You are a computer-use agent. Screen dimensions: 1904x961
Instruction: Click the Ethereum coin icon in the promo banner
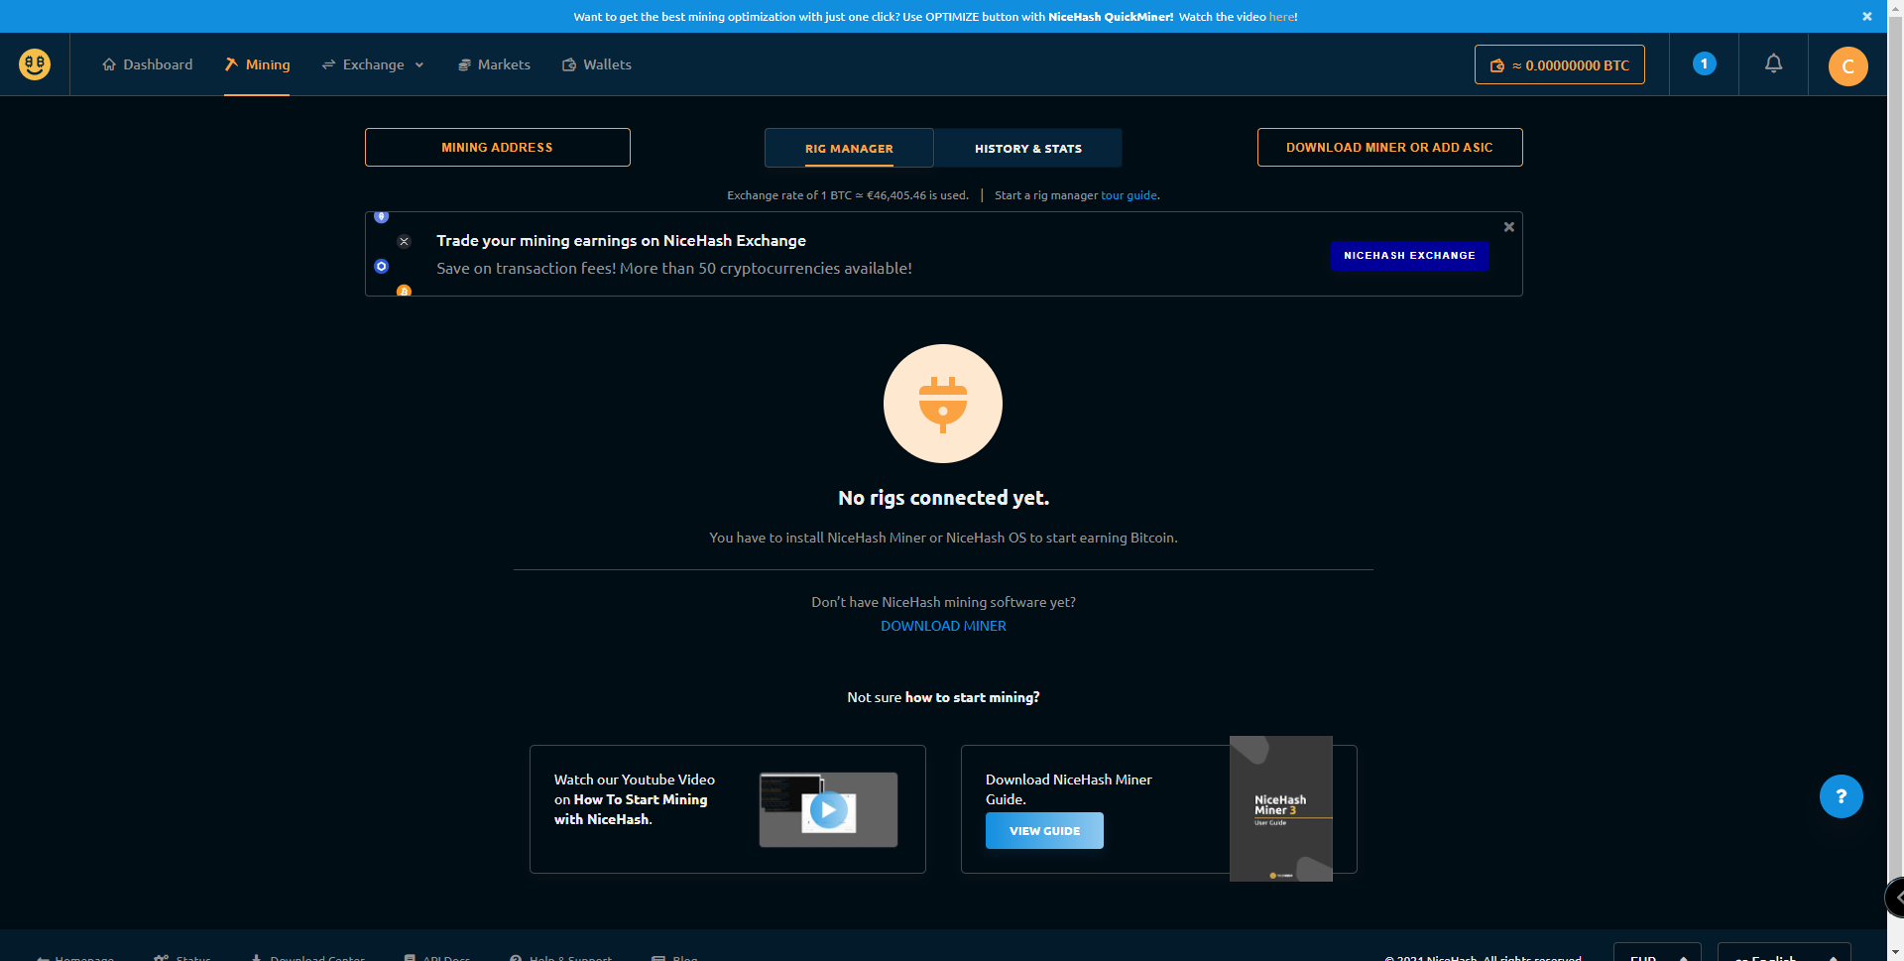[381, 215]
